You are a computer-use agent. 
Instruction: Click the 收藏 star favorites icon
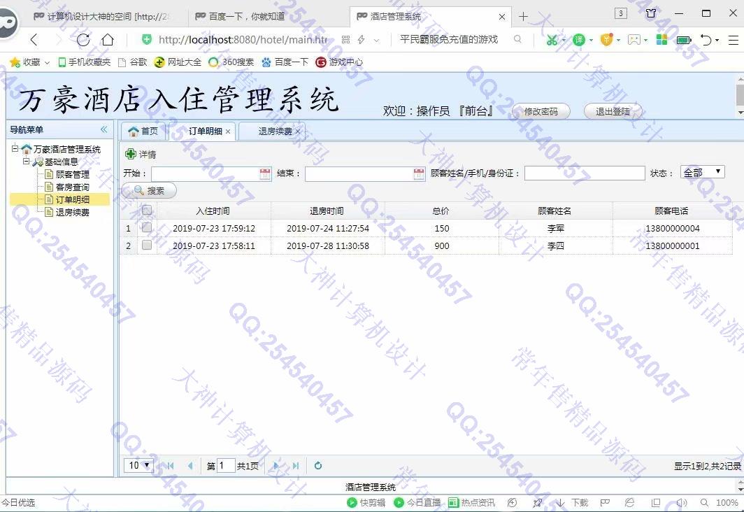pyautogui.click(x=15, y=62)
